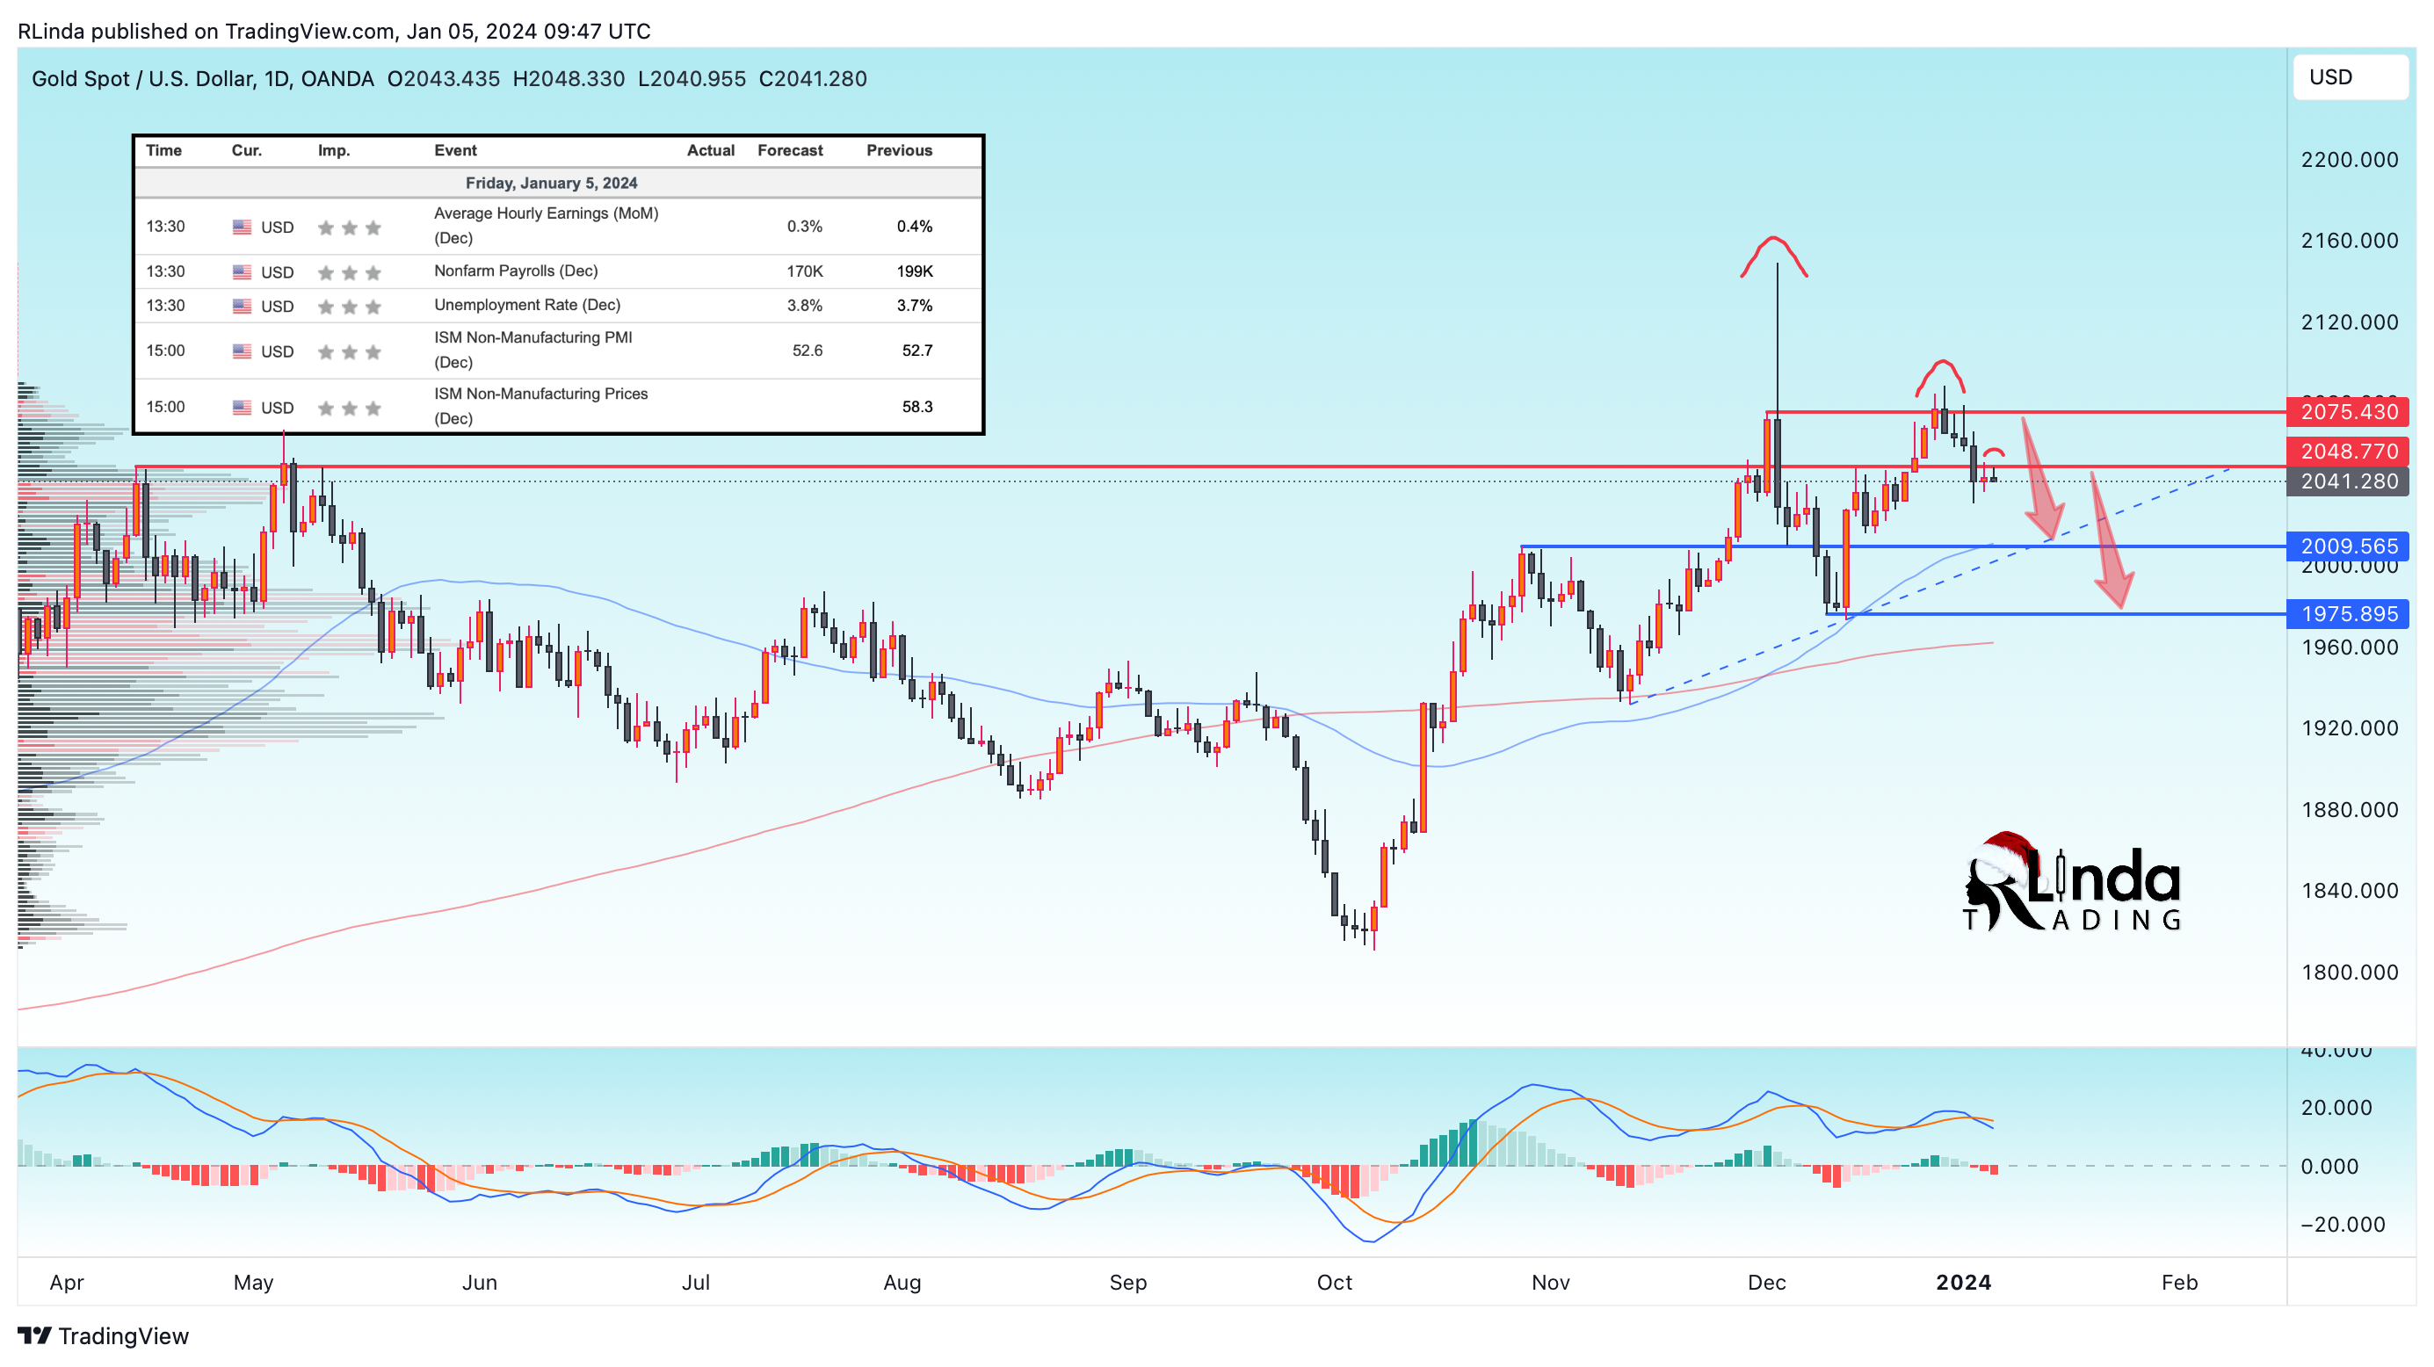Click the importance stars in ISM Non-Manufacturing PMI row
2434x1367 pixels.
(349, 352)
